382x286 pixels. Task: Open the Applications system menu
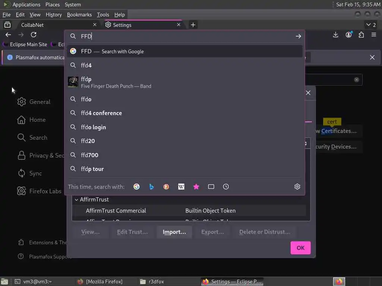(x=22, y=4)
